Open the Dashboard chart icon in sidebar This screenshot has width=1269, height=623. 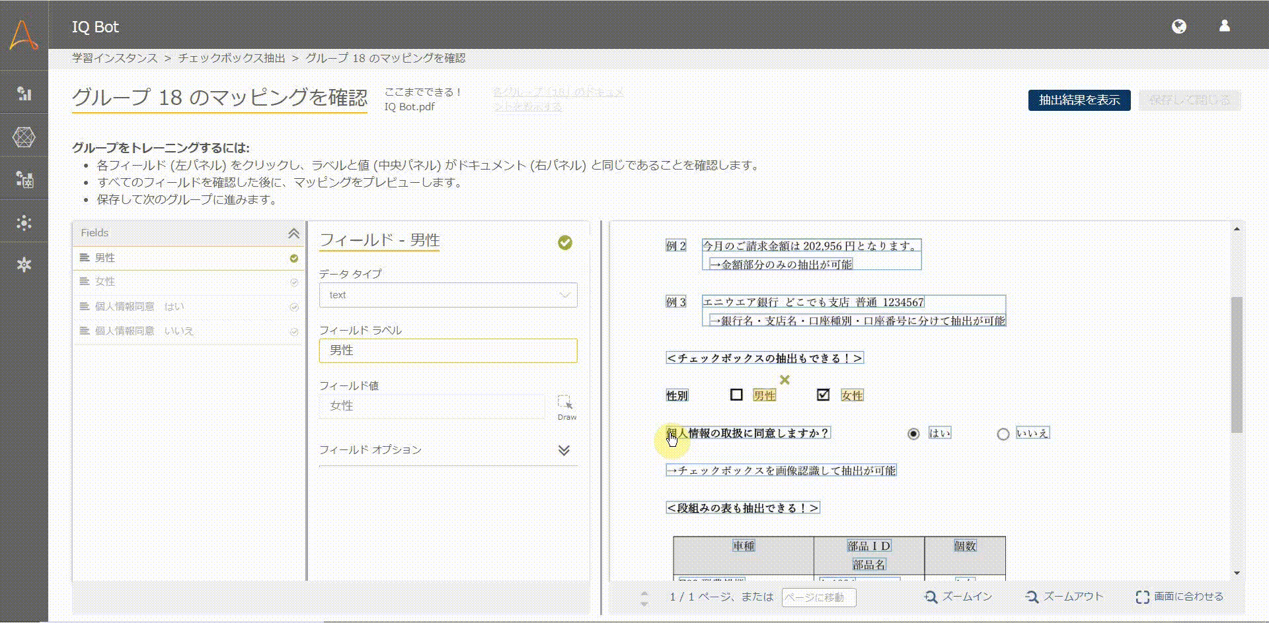click(24, 94)
